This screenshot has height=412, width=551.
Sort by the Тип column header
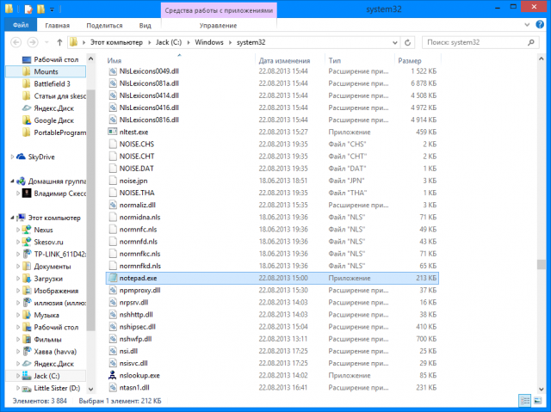tap(360, 60)
